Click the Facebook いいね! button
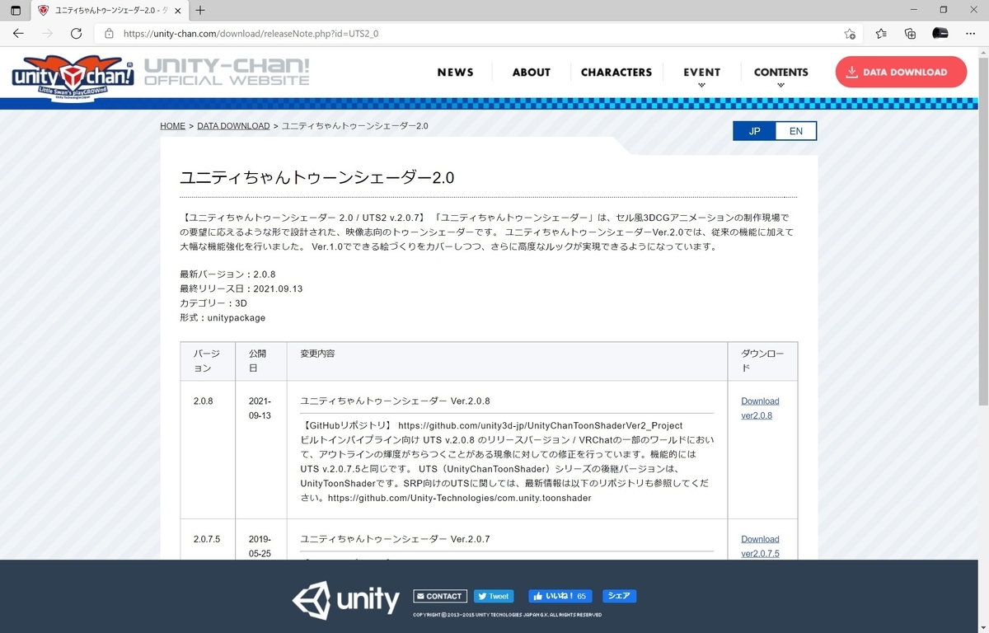The height and width of the screenshot is (633, 989). pyautogui.click(x=560, y=596)
